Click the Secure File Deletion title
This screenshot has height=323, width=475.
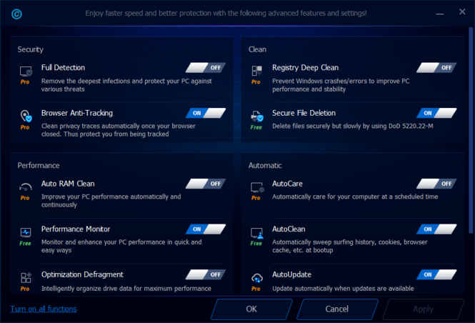click(304, 113)
